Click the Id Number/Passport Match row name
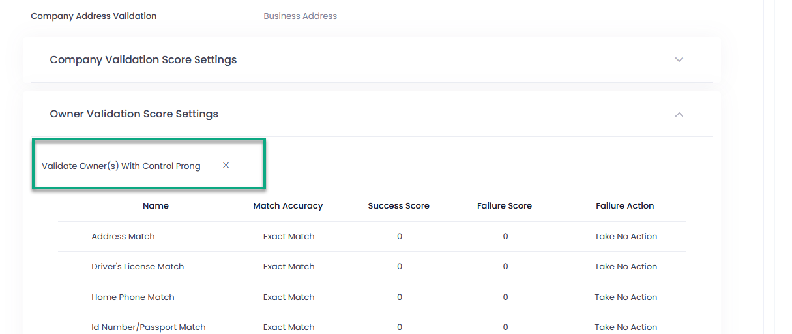Viewport: 792px width, 334px height. click(x=149, y=327)
